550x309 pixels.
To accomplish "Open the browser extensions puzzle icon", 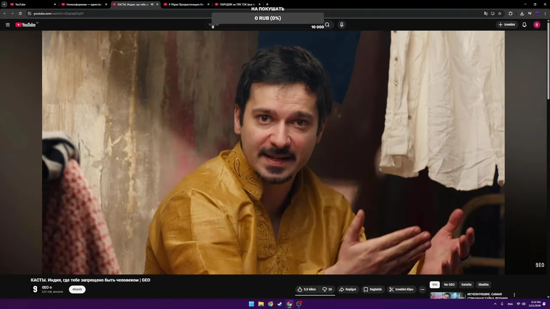I will tap(510, 13).
